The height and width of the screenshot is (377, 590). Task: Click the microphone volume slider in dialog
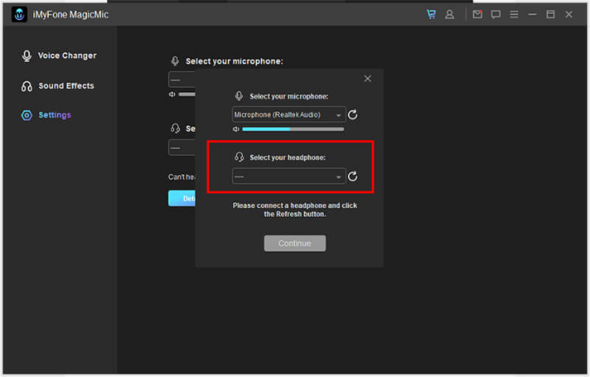(x=292, y=129)
